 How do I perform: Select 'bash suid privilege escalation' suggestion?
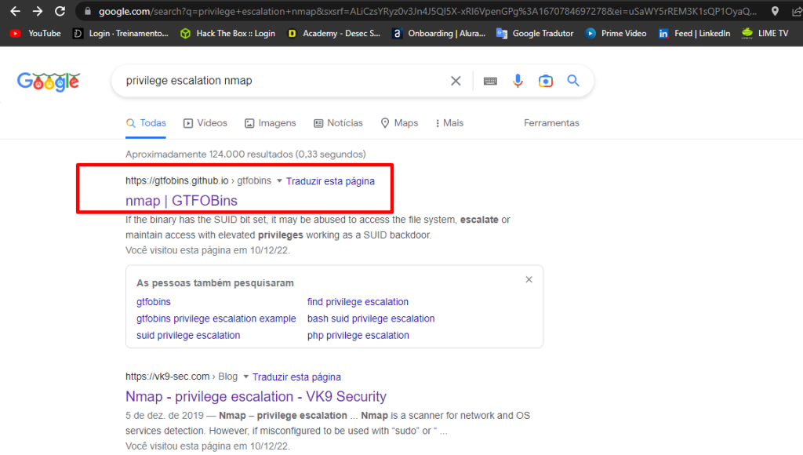(x=371, y=318)
